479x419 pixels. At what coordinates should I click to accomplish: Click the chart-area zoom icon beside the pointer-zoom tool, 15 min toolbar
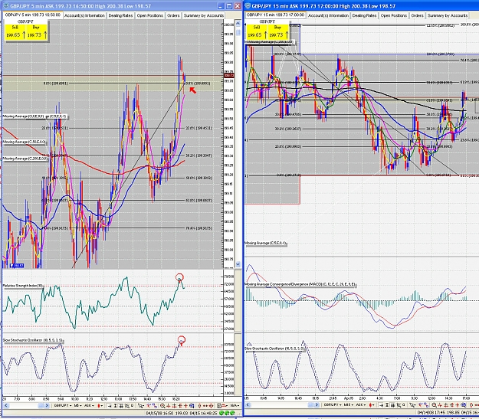[399, 405]
